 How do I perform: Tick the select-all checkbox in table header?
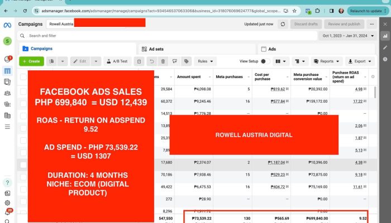tap(23, 76)
